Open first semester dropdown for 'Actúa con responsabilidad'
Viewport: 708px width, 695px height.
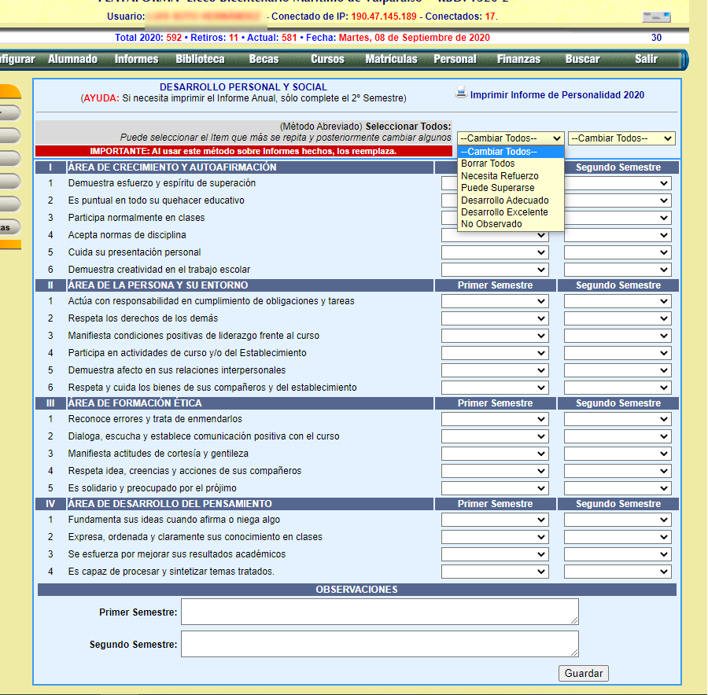(x=495, y=301)
